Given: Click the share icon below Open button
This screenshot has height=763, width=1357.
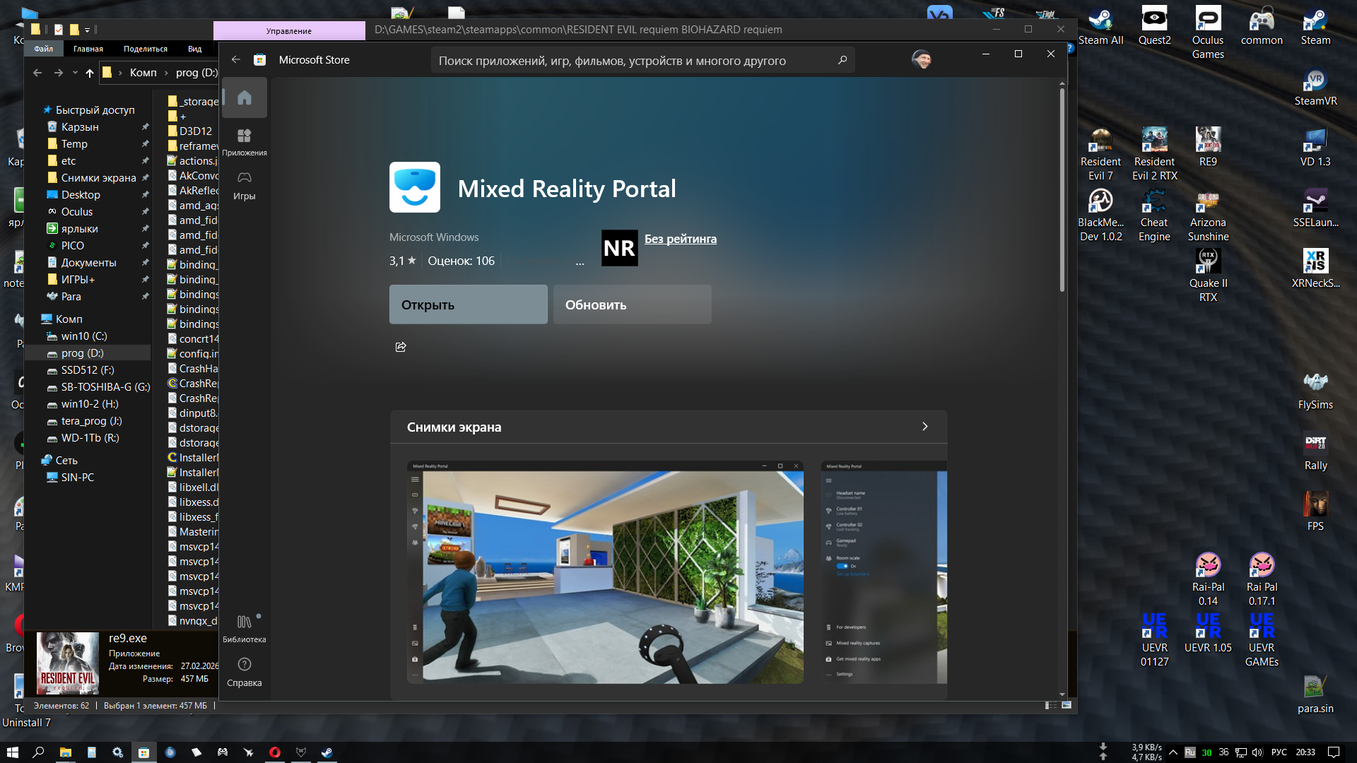Looking at the screenshot, I should [x=401, y=347].
